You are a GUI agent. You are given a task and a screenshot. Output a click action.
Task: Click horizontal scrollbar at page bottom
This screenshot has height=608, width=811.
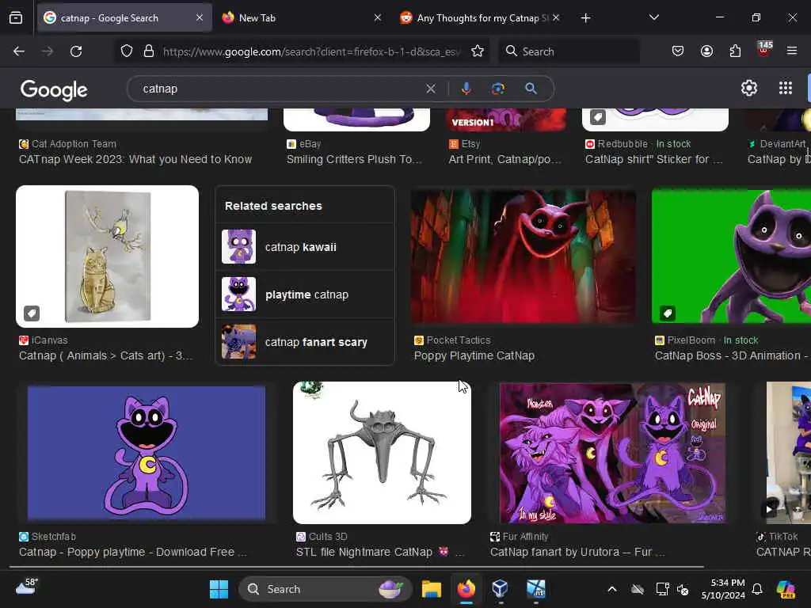coord(357,567)
